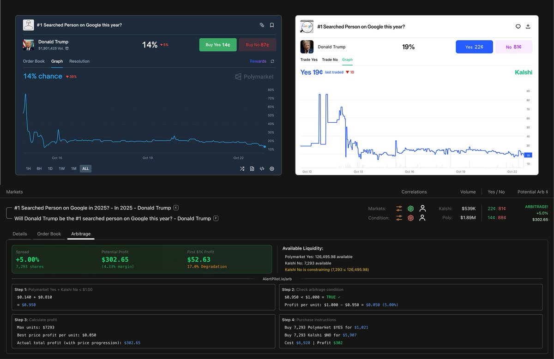Click Polymarket market avatar icon
The height and width of the screenshot is (359, 554).
[29, 25]
